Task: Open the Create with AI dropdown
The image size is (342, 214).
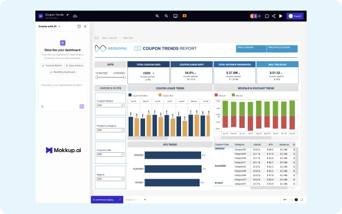Action: coord(50,27)
